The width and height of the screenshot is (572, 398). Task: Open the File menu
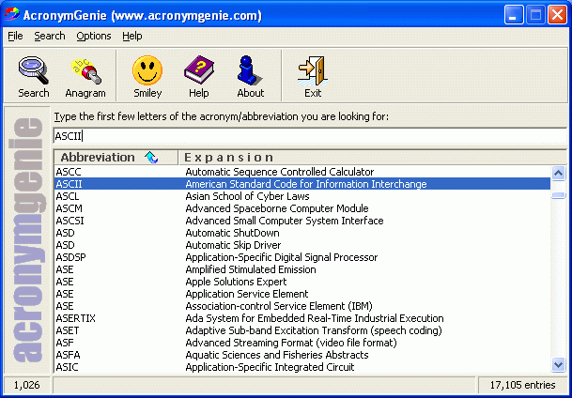click(x=15, y=36)
